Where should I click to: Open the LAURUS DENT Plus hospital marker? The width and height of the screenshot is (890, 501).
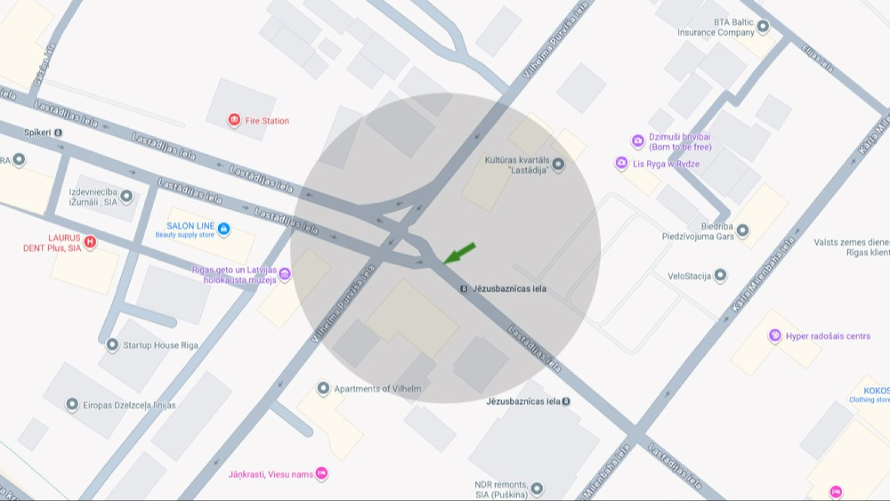tap(90, 242)
